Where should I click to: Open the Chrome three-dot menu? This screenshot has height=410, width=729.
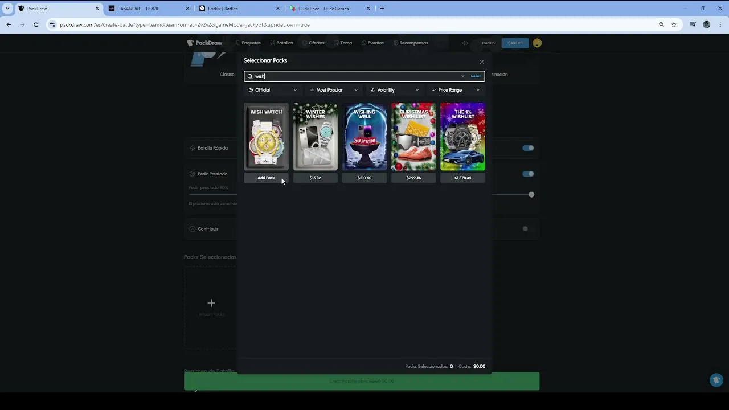(720, 25)
